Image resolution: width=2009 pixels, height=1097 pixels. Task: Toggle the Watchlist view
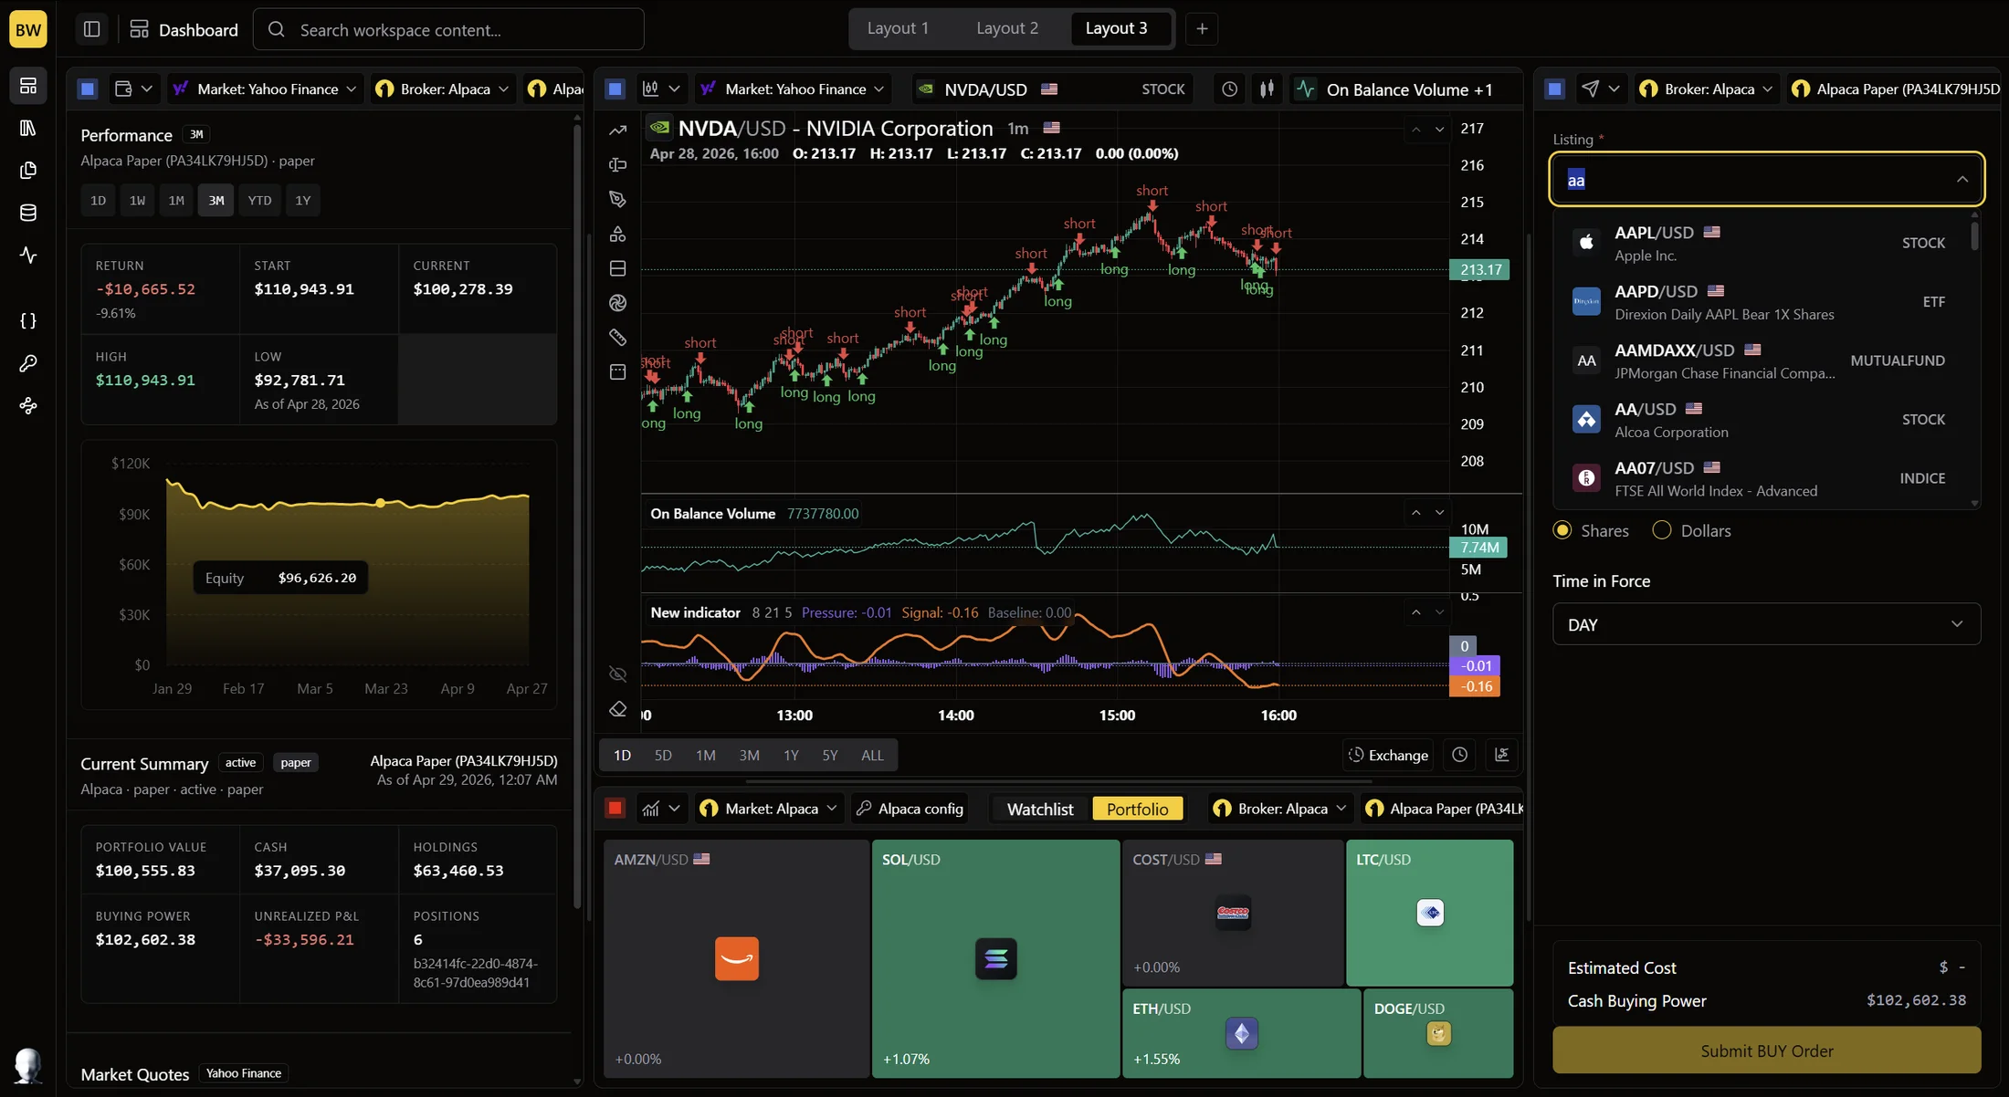pyautogui.click(x=1040, y=810)
